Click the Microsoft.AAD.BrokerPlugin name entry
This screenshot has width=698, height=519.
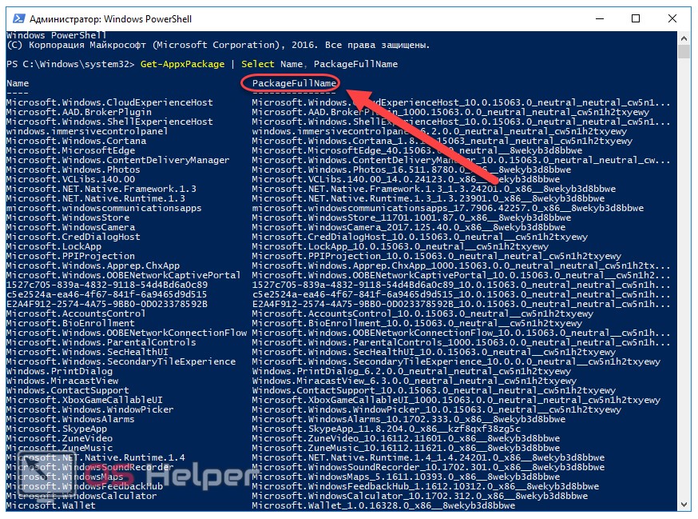click(x=79, y=112)
